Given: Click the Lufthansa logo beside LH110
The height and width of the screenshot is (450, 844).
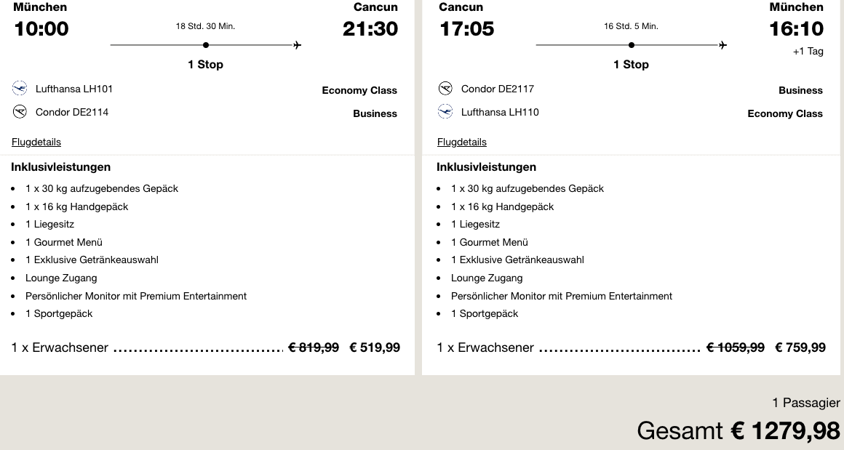Looking at the screenshot, I should point(445,112).
